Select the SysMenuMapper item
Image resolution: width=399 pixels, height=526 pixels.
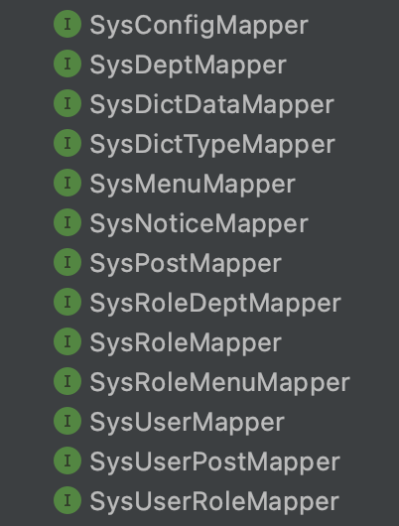[x=193, y=185]
